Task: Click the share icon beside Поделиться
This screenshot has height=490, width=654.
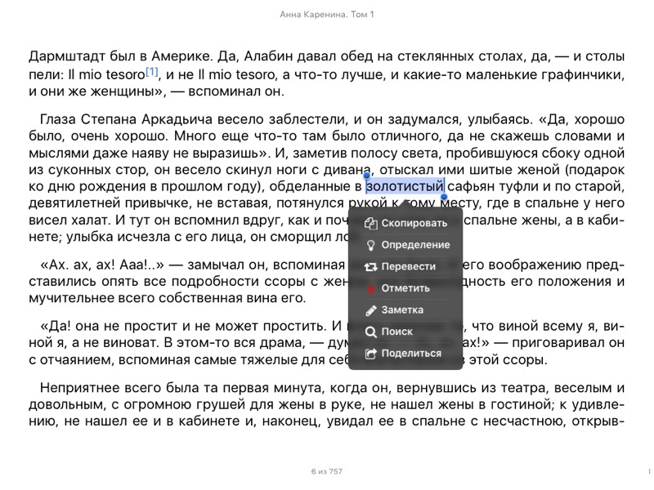Action: point(370,354)
